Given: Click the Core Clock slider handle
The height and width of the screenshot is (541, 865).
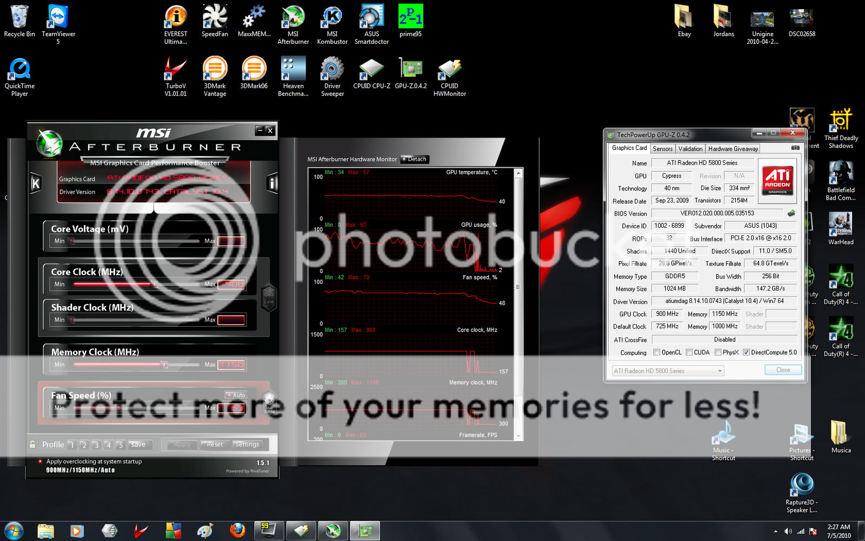Looking at the screenshot, I should [155, 284].
